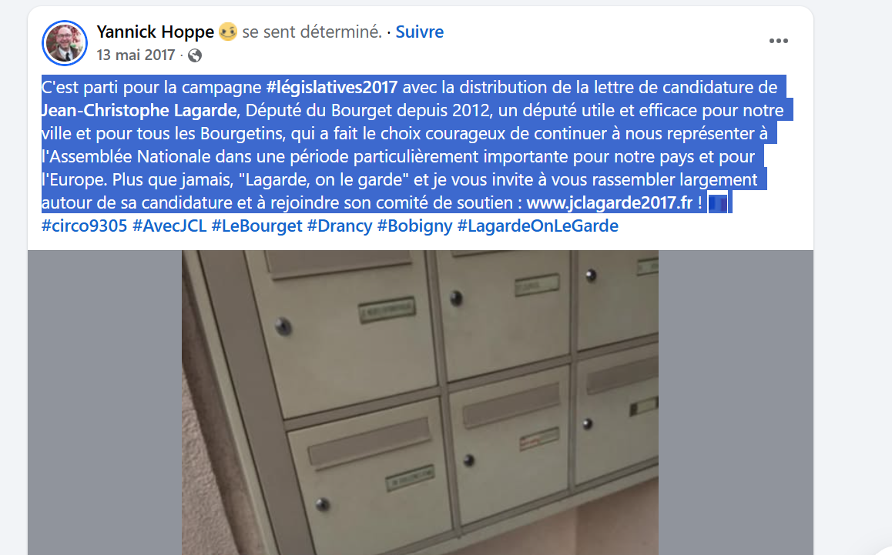892x555 pixels.
Task: Open the #législatives2017 hashtag
Action: [332, 87]
